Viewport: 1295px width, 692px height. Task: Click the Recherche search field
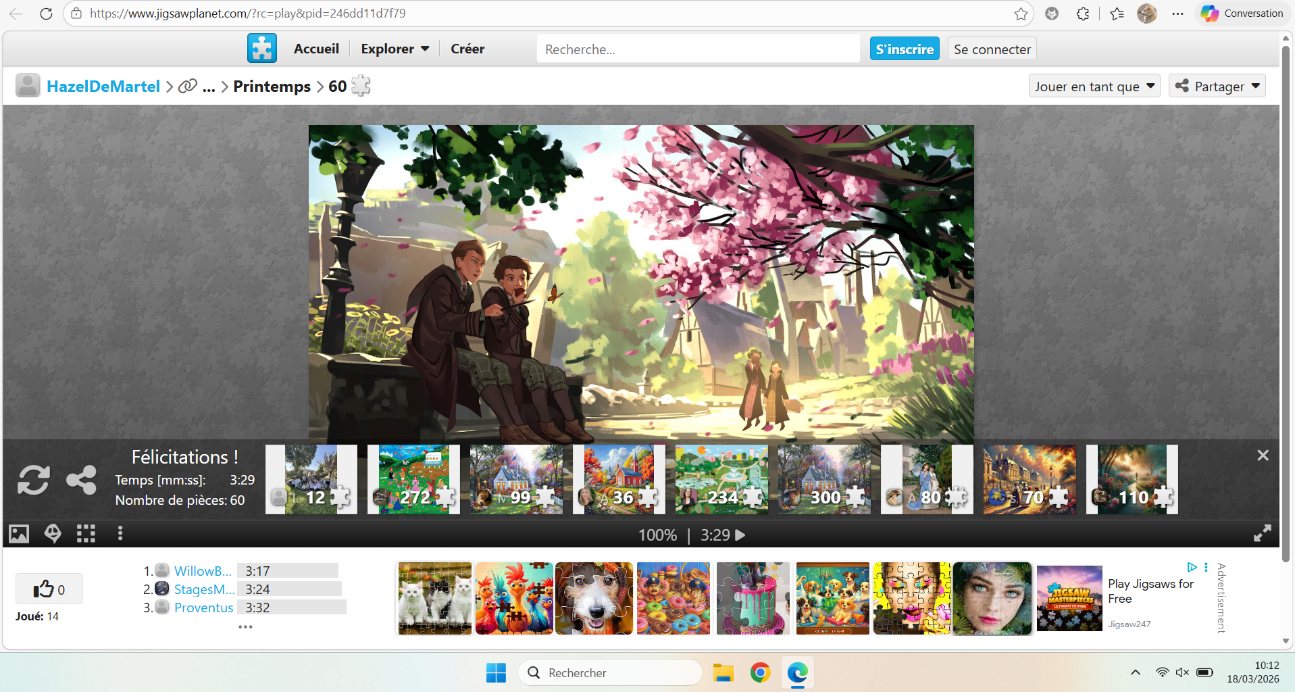[x=699, y=49]
